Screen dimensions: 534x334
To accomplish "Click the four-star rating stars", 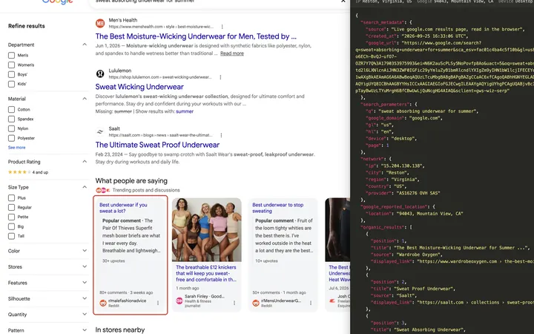I will (19, 172).
